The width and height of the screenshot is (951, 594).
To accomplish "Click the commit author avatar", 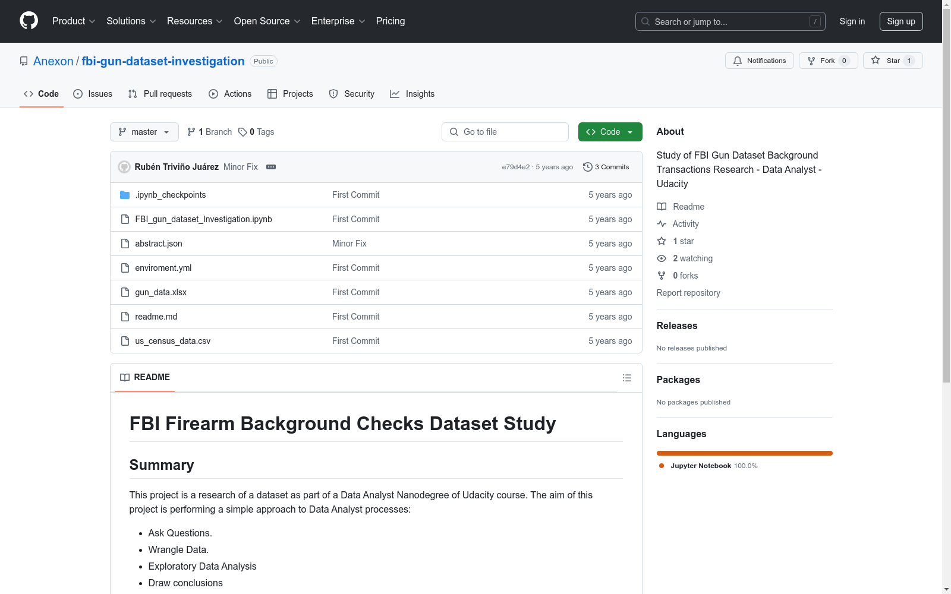I will pos(124,167).
